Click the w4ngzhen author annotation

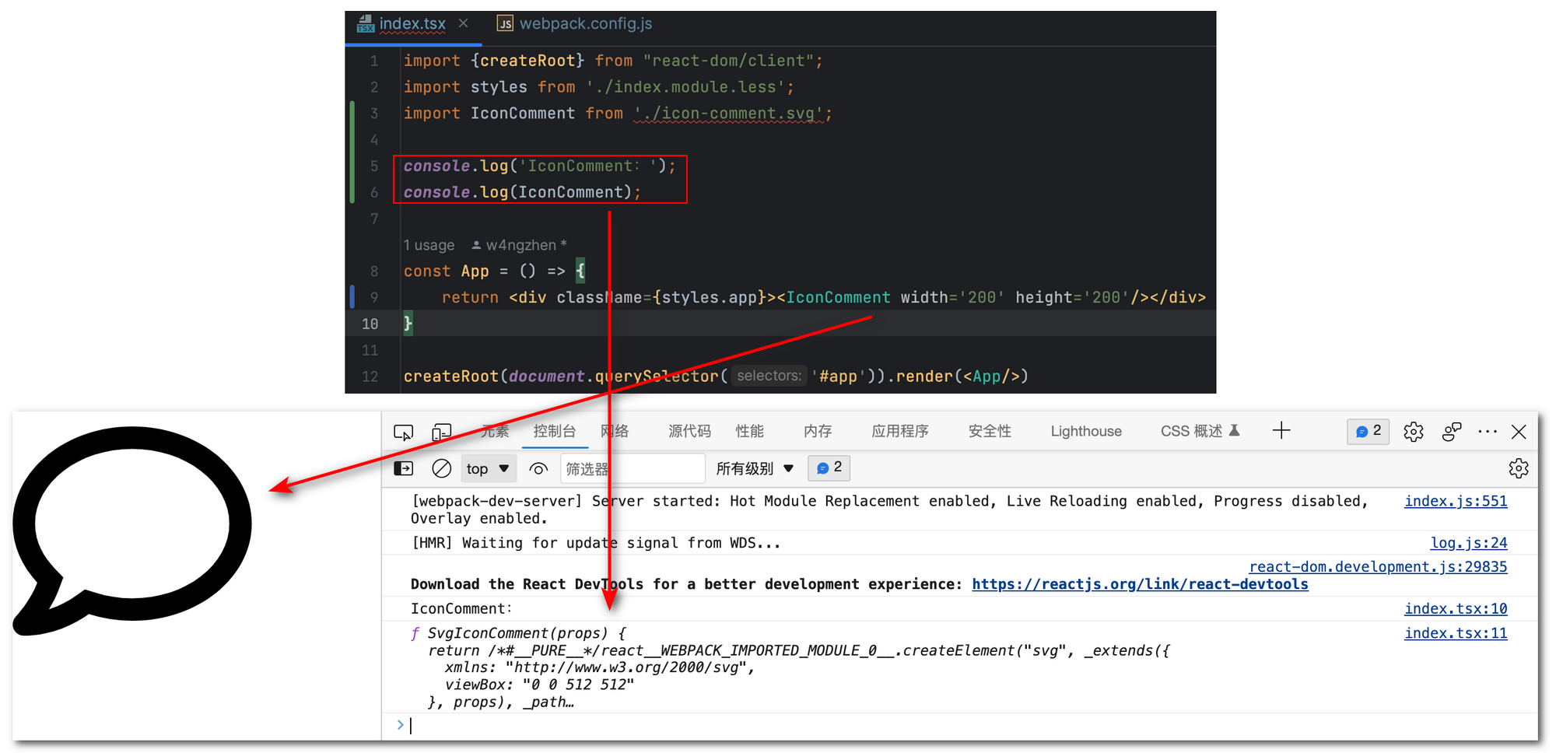click(x=519, y=245)
